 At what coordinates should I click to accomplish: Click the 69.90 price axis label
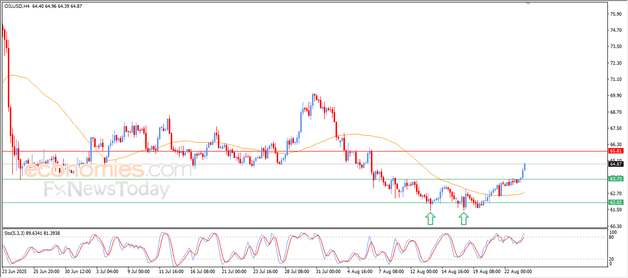click(616, 96)
